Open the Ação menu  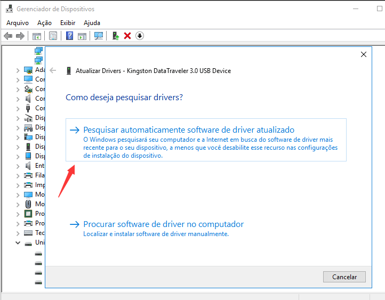click(x=44, y=23)
